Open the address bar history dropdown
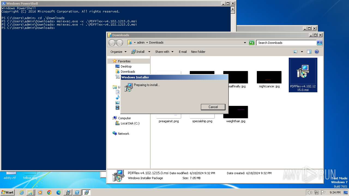 245,43
